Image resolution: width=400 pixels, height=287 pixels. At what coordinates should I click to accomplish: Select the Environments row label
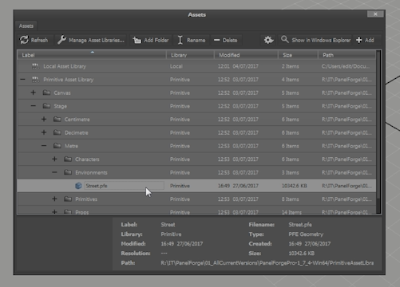click(91, 173)
